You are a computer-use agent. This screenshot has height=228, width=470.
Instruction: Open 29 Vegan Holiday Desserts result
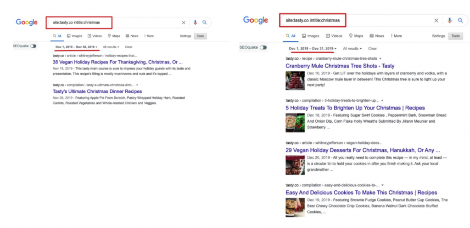(x=363, y=150)
